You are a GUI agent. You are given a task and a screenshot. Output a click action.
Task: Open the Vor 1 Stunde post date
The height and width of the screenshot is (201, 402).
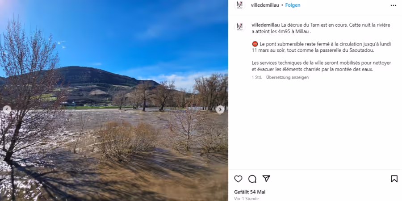coord(247,198)
